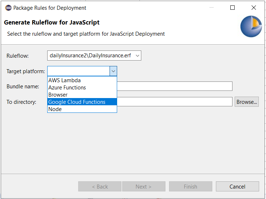The width and height of the screenshot is (266, 199).
Task: Collapse the Target platform dropdown arrow
Action: pyautogui.click(x=113, y=71)
